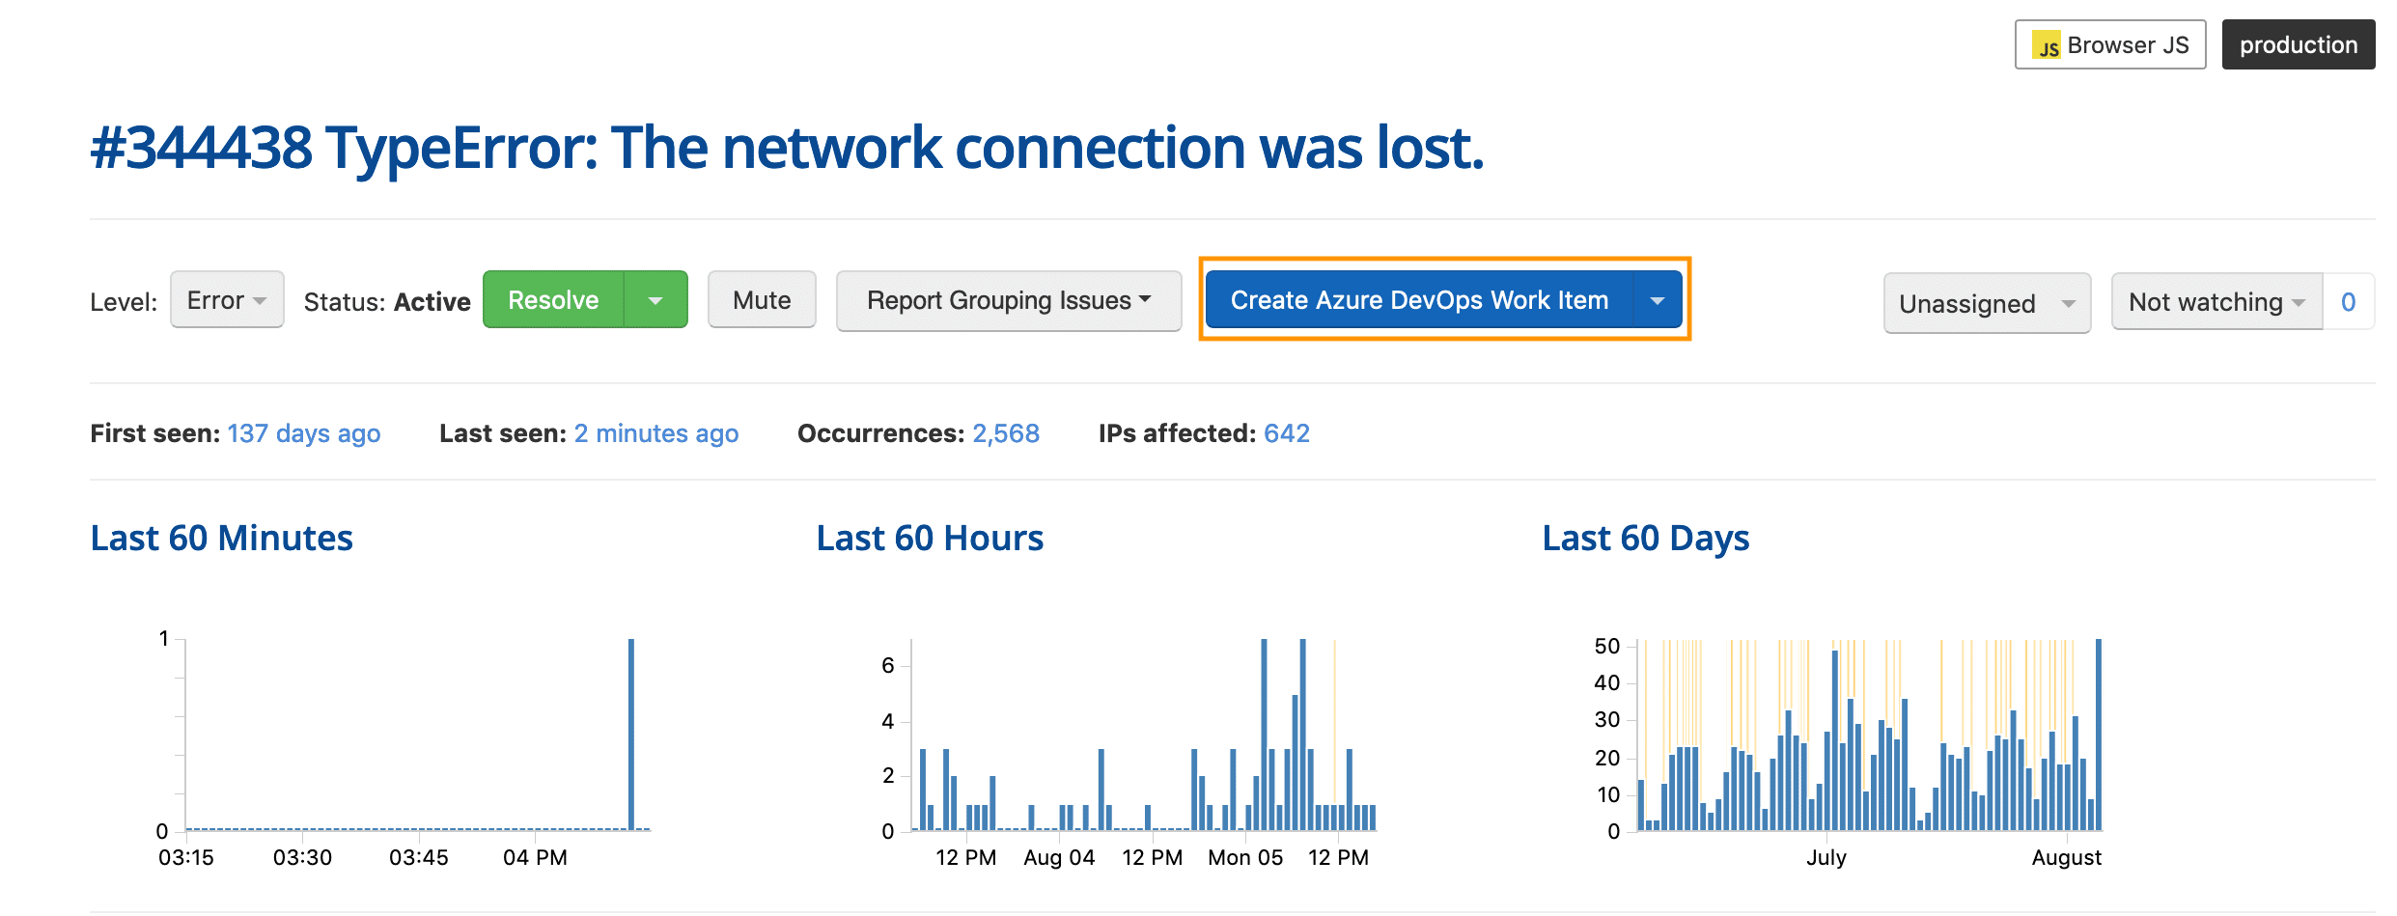
Task: Click the single bar in the Last 60 Minutes chart
Action: point(631,734)
